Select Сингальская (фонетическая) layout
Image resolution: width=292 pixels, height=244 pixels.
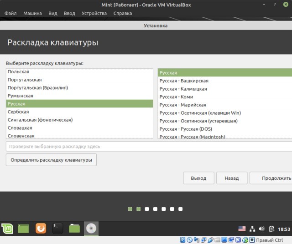79,120
